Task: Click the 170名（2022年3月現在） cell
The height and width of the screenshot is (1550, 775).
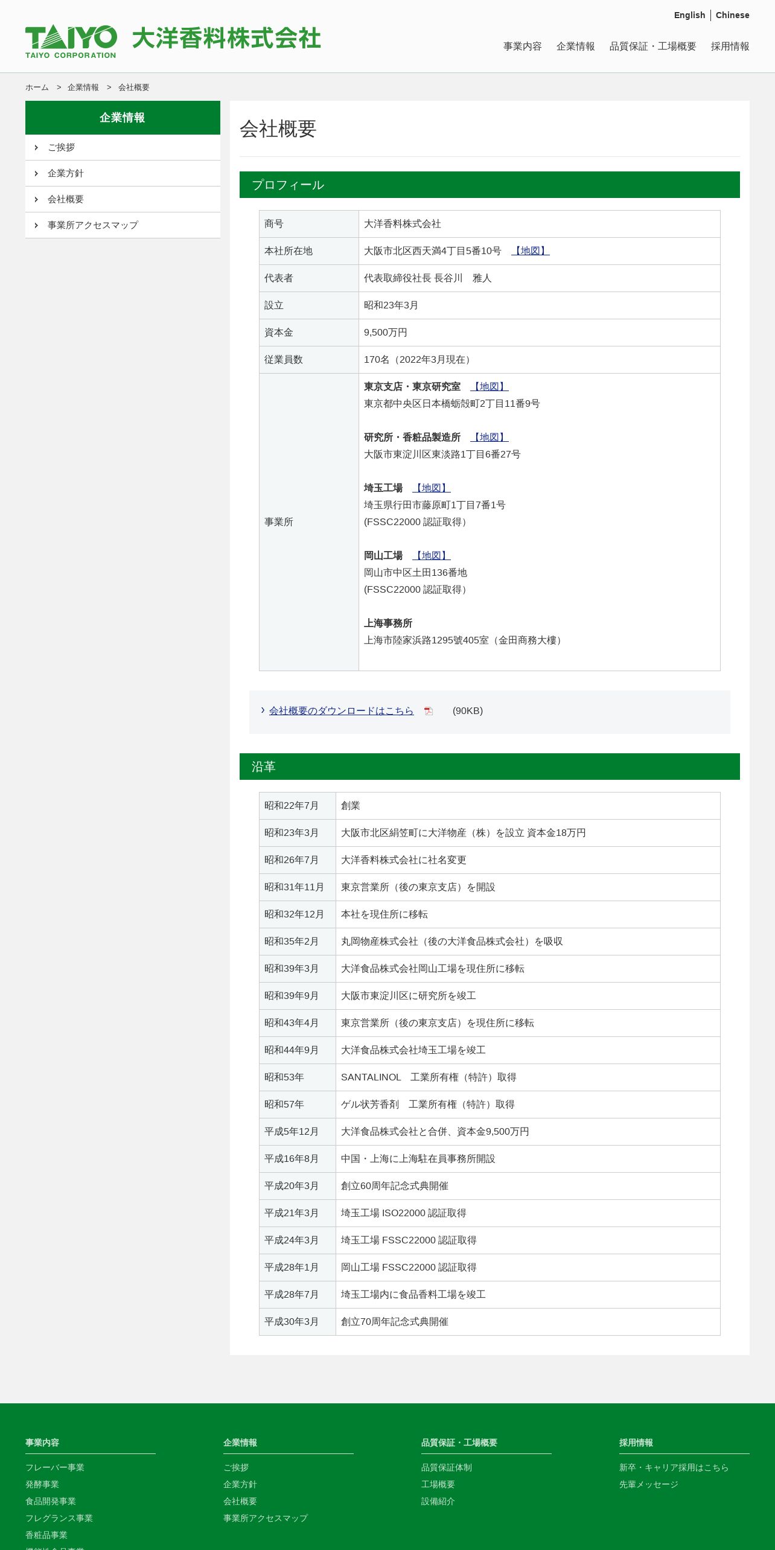Action: click(x=540, y=360)
